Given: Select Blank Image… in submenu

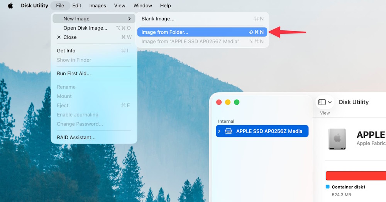Looking at the screenshot, I should point(202,18).
